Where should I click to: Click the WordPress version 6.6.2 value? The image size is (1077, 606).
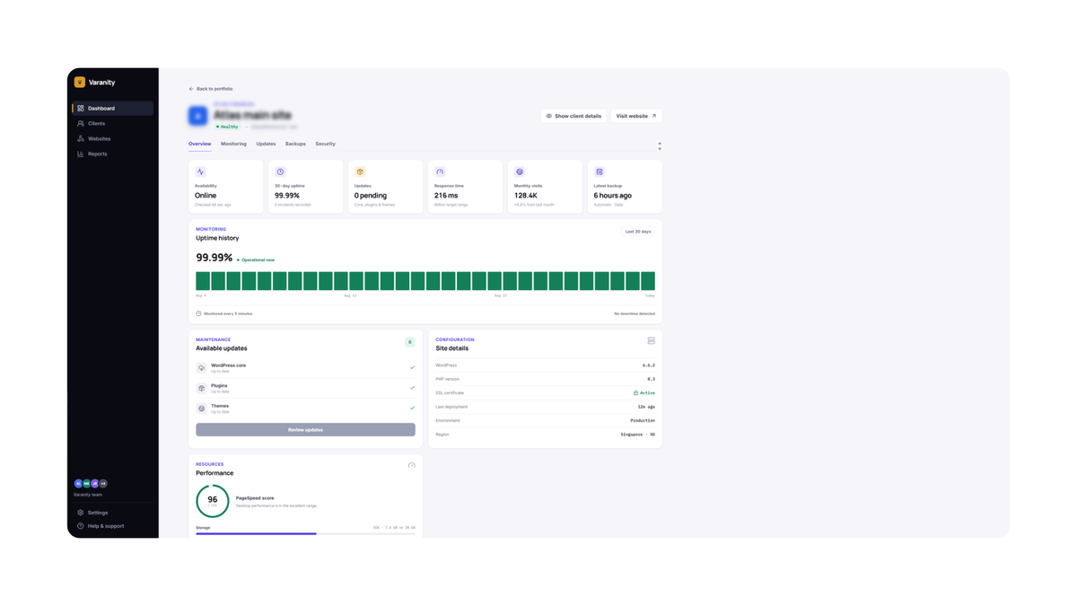[x=649, y=365]
